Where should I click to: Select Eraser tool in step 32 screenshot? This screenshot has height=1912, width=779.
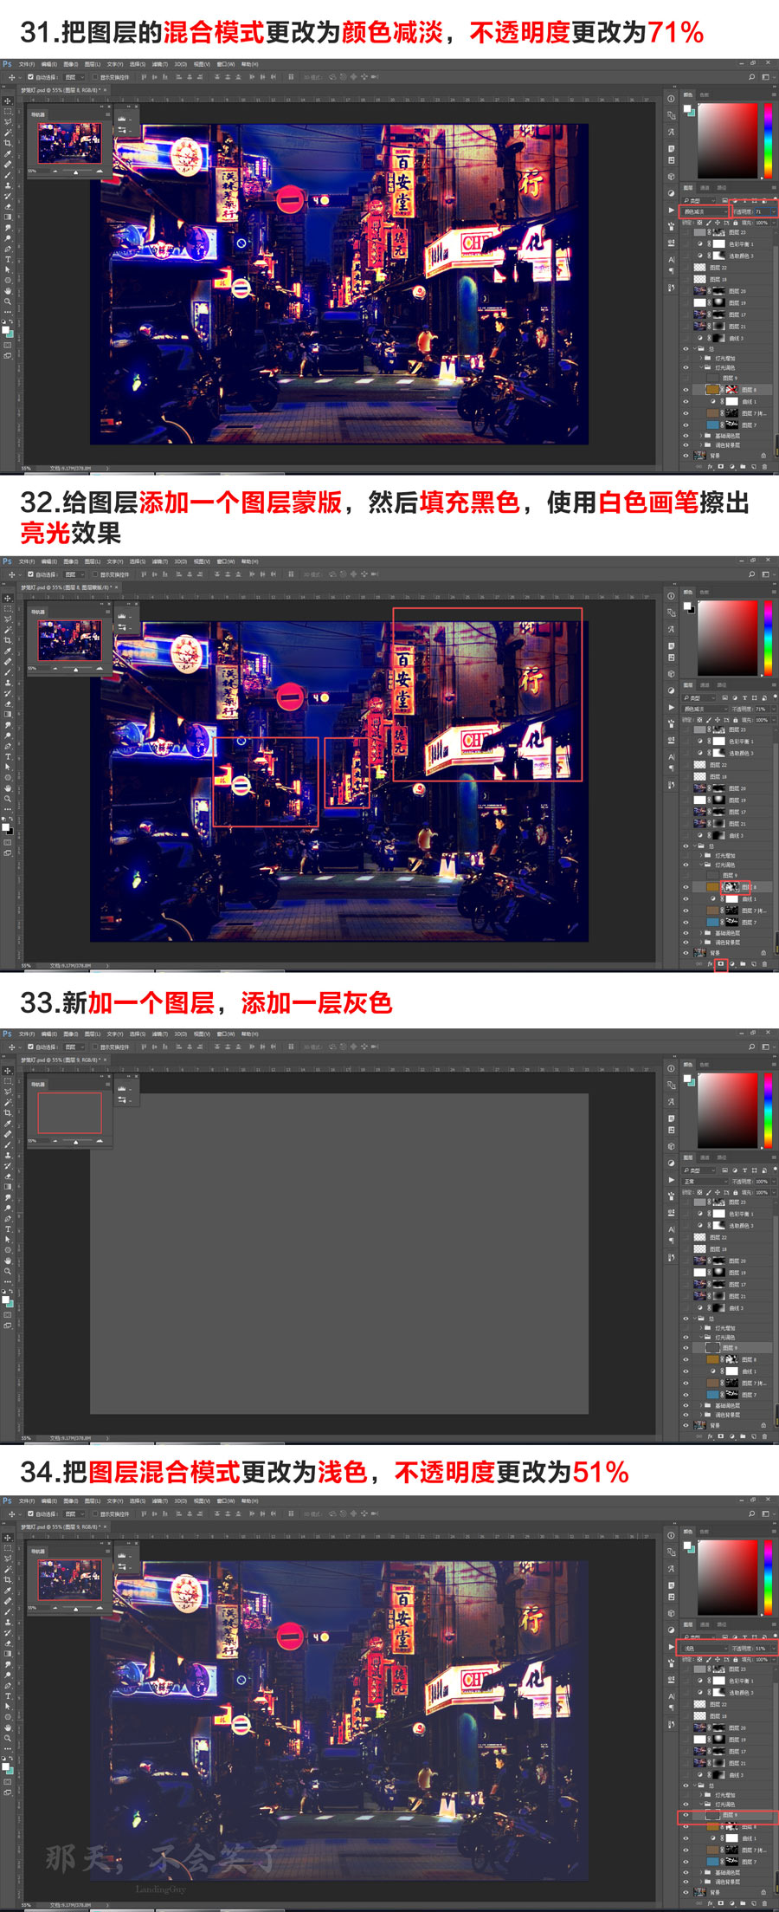[x=8, y=704]
